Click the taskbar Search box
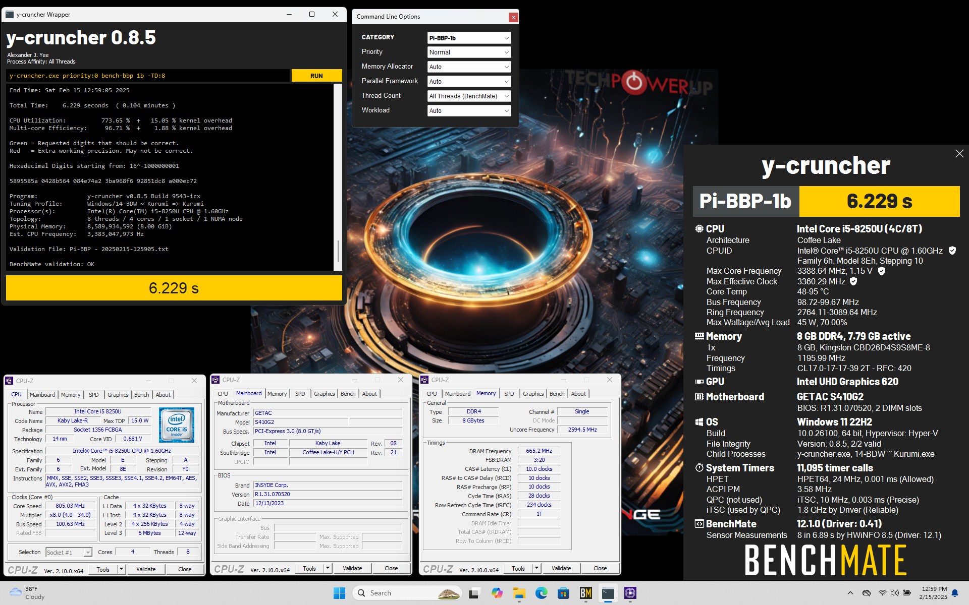 pos(408,593)
